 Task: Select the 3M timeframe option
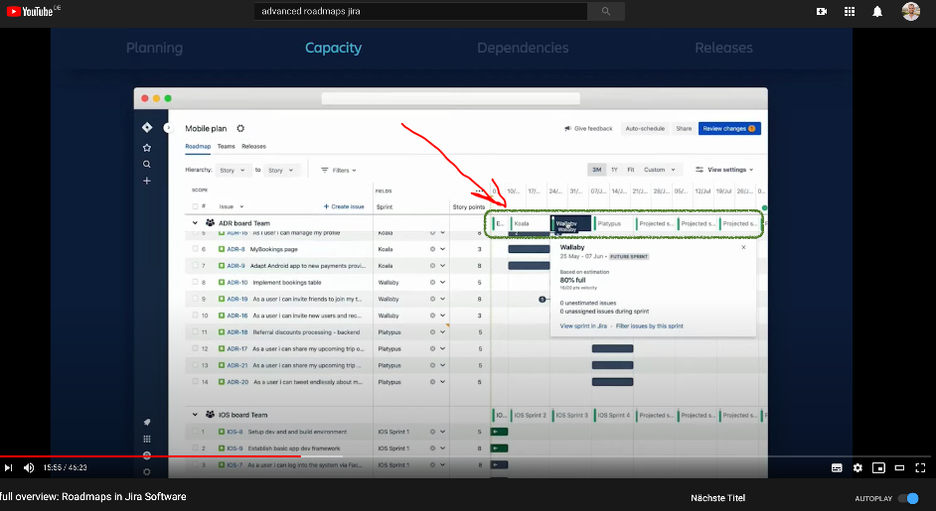596,170
